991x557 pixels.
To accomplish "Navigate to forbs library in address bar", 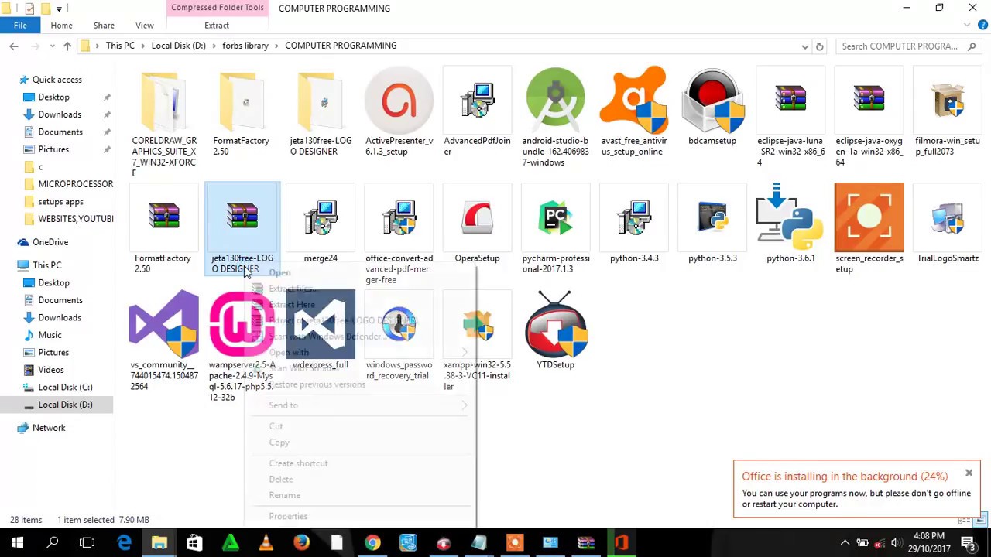I will tap(245, 46).
